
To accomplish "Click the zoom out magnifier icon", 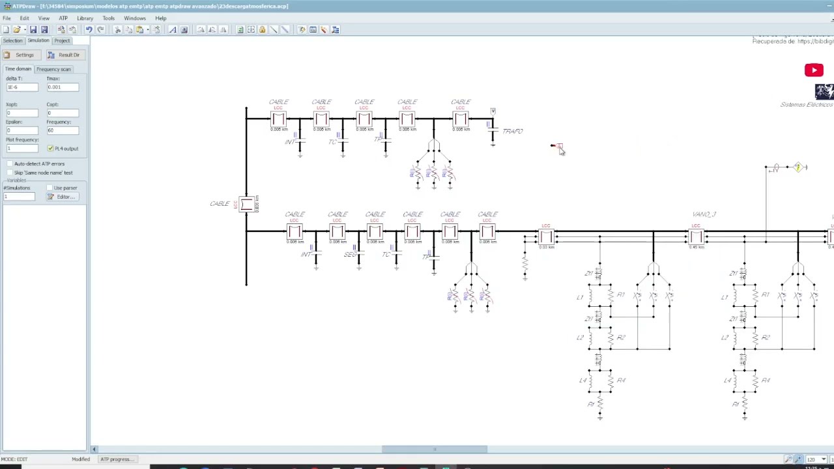I will tap(788, 459).
